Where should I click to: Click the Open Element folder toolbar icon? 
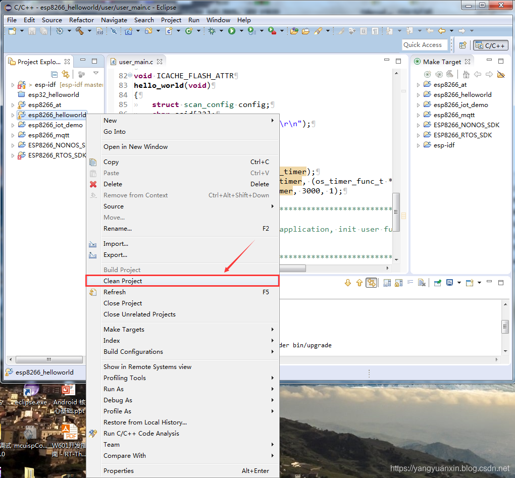tap(306, 31)
